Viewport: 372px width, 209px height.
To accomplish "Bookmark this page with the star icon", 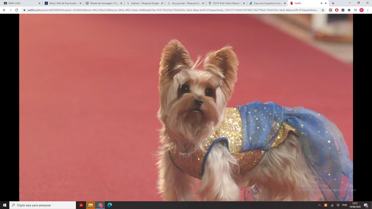I will (323, 10).
